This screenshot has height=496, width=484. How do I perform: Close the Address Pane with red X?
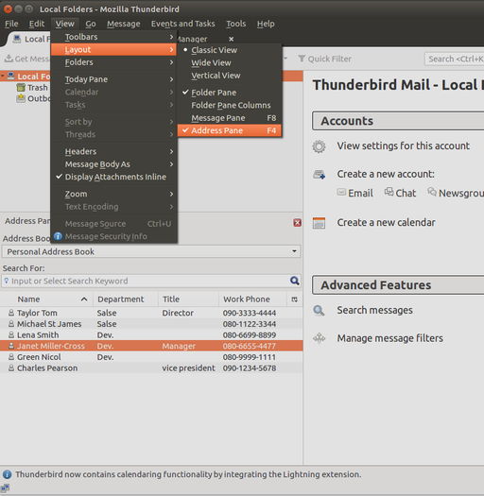pyautogui.click(x=297, y=223)
